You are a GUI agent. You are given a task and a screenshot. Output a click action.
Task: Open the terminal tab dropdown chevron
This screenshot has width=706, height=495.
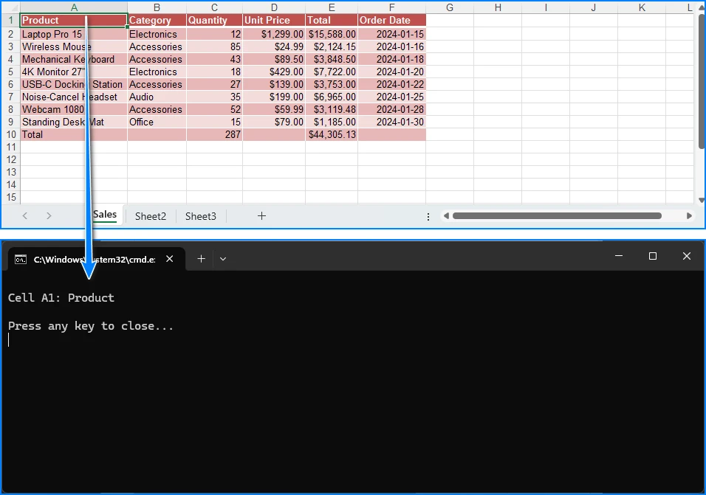pos(223,259)
